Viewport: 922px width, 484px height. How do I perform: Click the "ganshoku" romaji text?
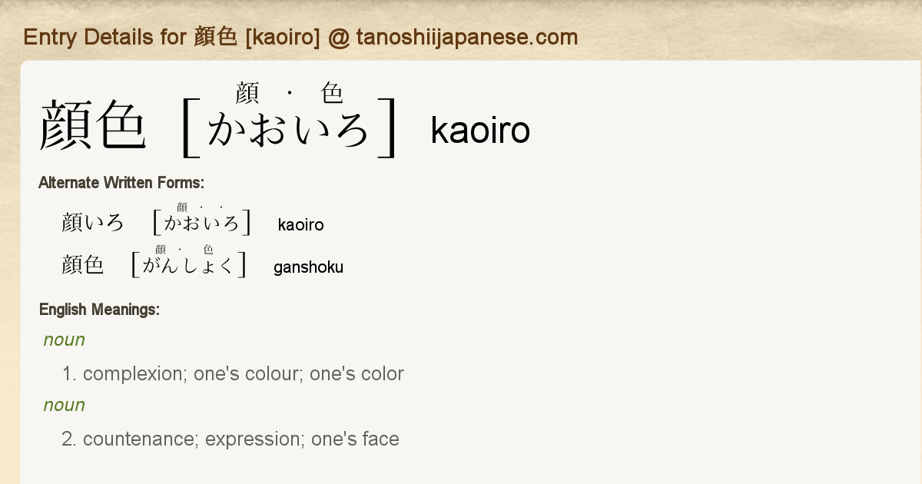[x=308, y=267]
